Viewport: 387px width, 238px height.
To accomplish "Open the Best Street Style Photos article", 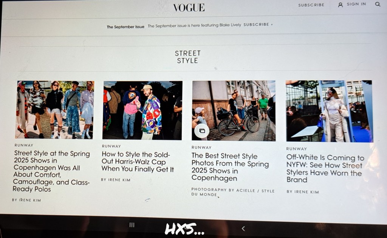I will [230, 167].
